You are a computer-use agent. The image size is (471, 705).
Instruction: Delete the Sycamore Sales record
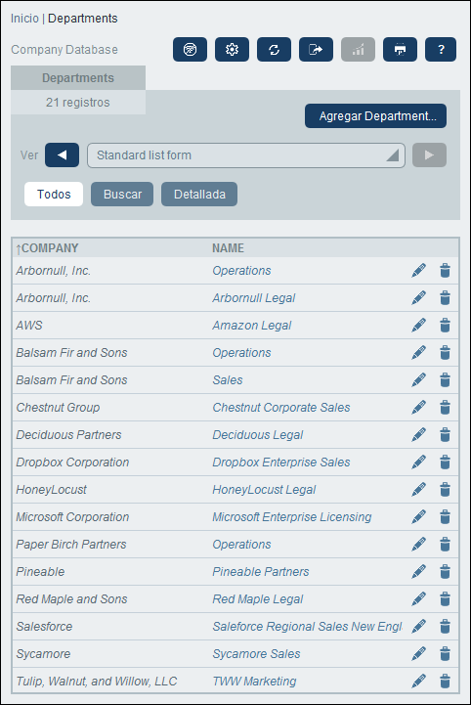pos(445,654)
